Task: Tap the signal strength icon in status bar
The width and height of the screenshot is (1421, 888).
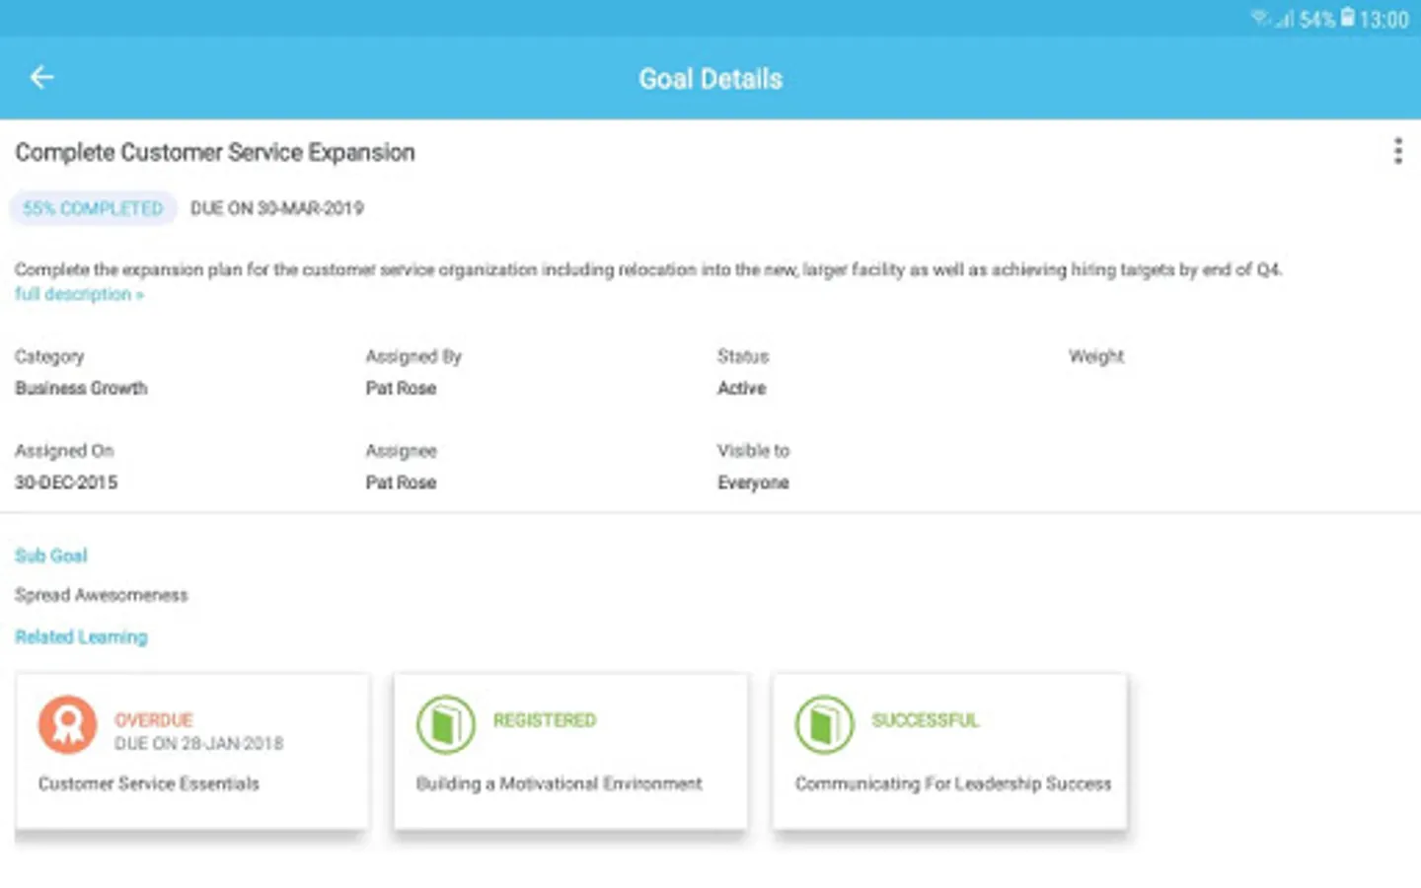Action: tap(1283, 19)
